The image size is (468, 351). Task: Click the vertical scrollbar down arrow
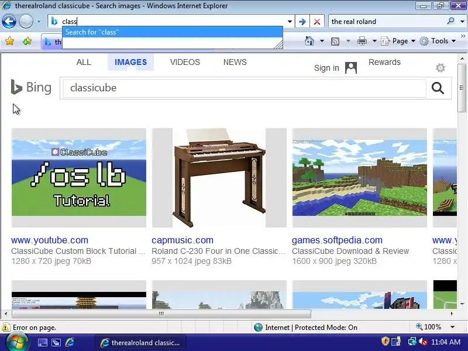462,304
